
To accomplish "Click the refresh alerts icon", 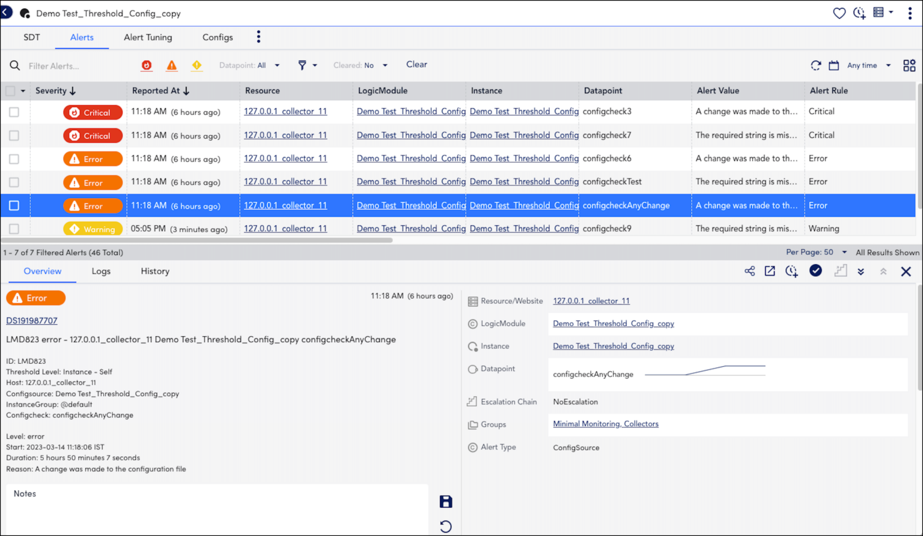I will pos(815,65).
